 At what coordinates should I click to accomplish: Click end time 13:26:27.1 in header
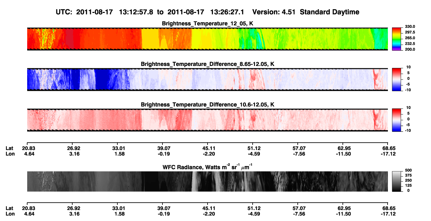pos(227,12)
